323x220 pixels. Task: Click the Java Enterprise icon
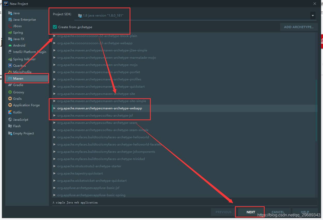(x=10, y=20)
